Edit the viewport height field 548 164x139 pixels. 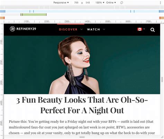tap(88, 2)
